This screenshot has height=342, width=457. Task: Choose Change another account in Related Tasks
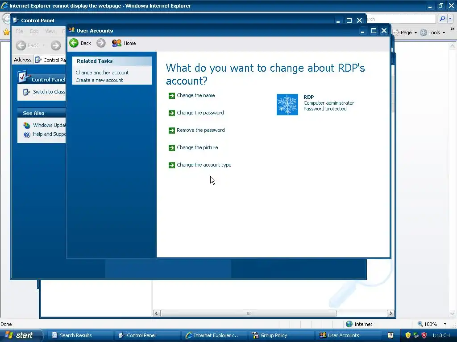pos(102,73)
